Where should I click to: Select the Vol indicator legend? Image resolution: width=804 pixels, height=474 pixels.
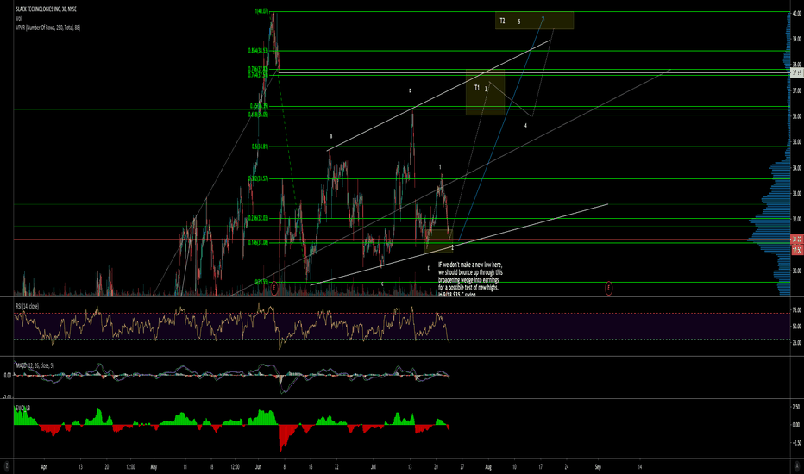pos(18,18)
